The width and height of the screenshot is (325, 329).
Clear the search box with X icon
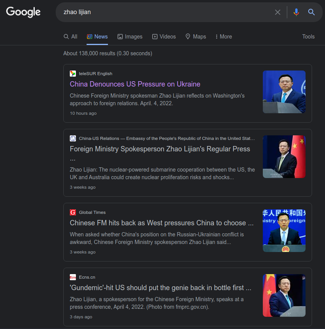(x=278, y=12)
